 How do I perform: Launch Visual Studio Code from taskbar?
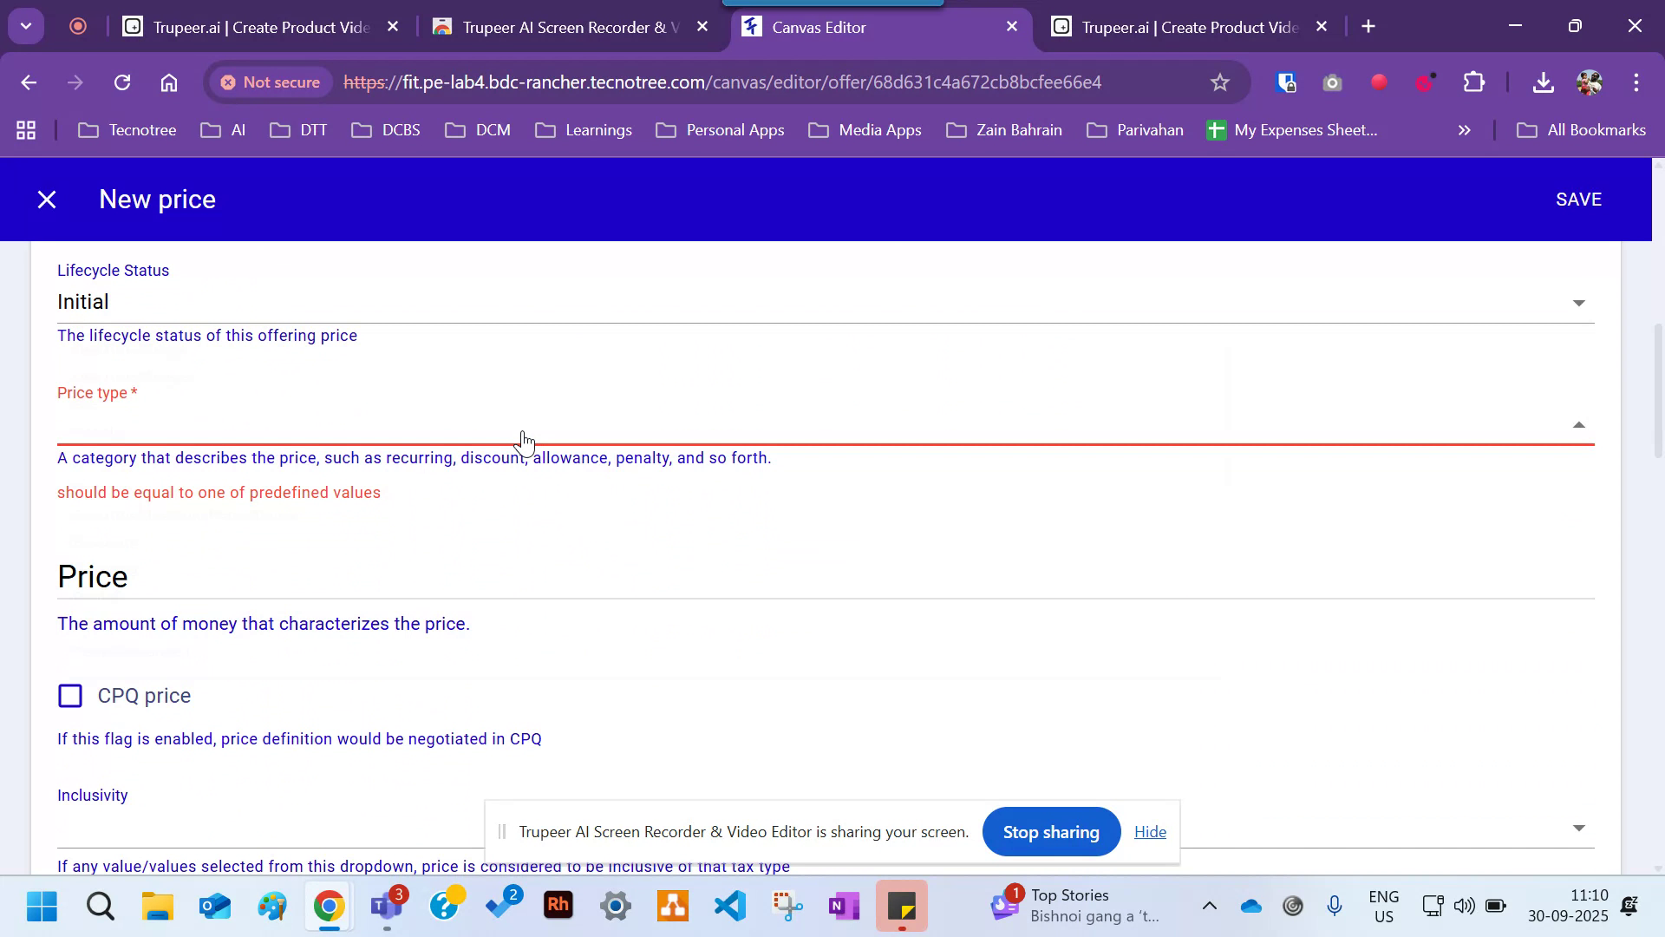click(x=729, y=906)
